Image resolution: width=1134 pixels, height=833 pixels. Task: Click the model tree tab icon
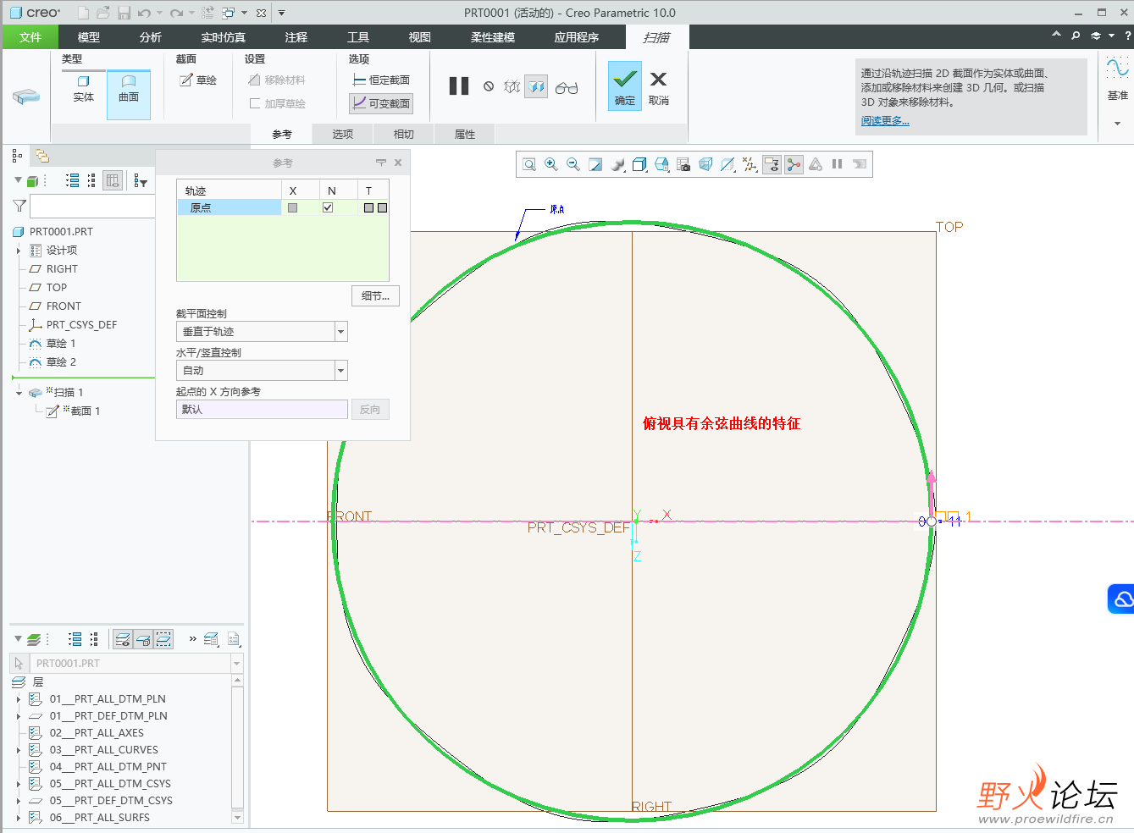pos(17,156)
